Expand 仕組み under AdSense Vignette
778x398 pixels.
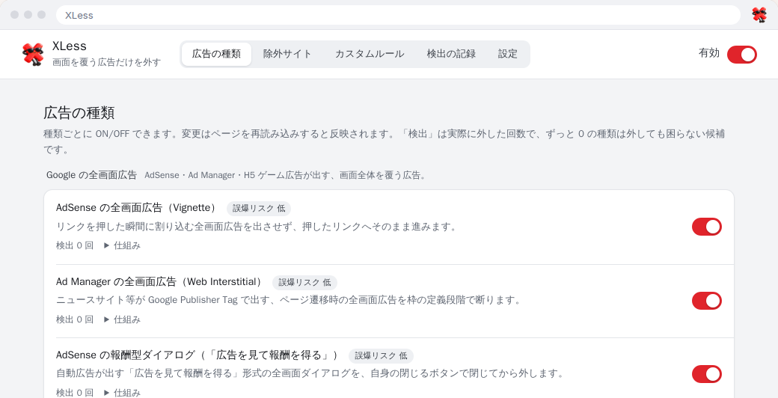click(122, 245)
